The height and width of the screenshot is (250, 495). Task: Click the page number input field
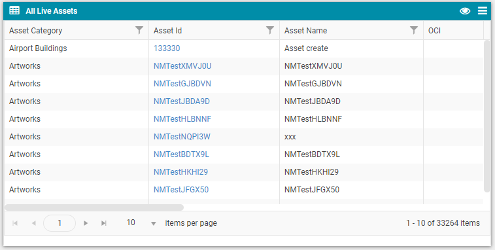tap(60, 223)
